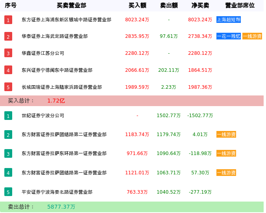Click 一线游资 tag beside 一花一残忆

(252, 36)
